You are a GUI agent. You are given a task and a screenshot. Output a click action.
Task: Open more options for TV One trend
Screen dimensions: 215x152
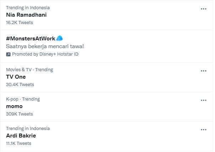coord(204,71)
